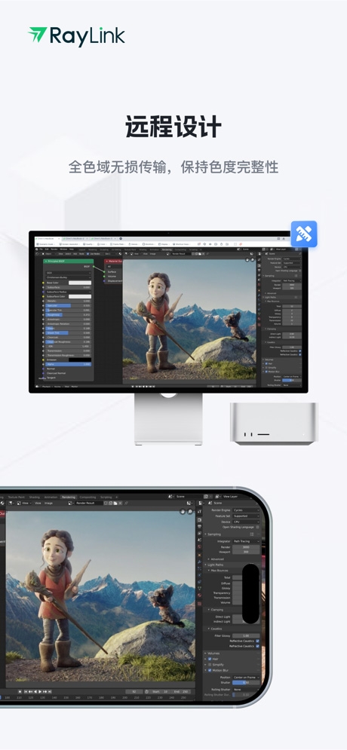The width and height of the screenshot is (347, 750).
Task: Open Object properties orange square icon, phone
Action: pos(200,555)
